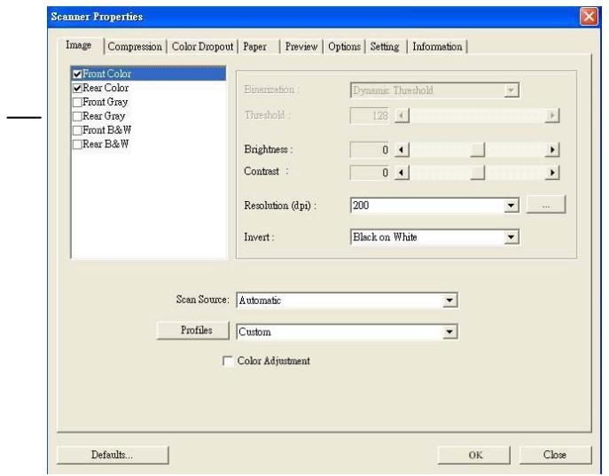Image resolution: width=609 pixels, height=476 pixels.
Task: Enable the Rear Gray checkbox
Action: 77,116
